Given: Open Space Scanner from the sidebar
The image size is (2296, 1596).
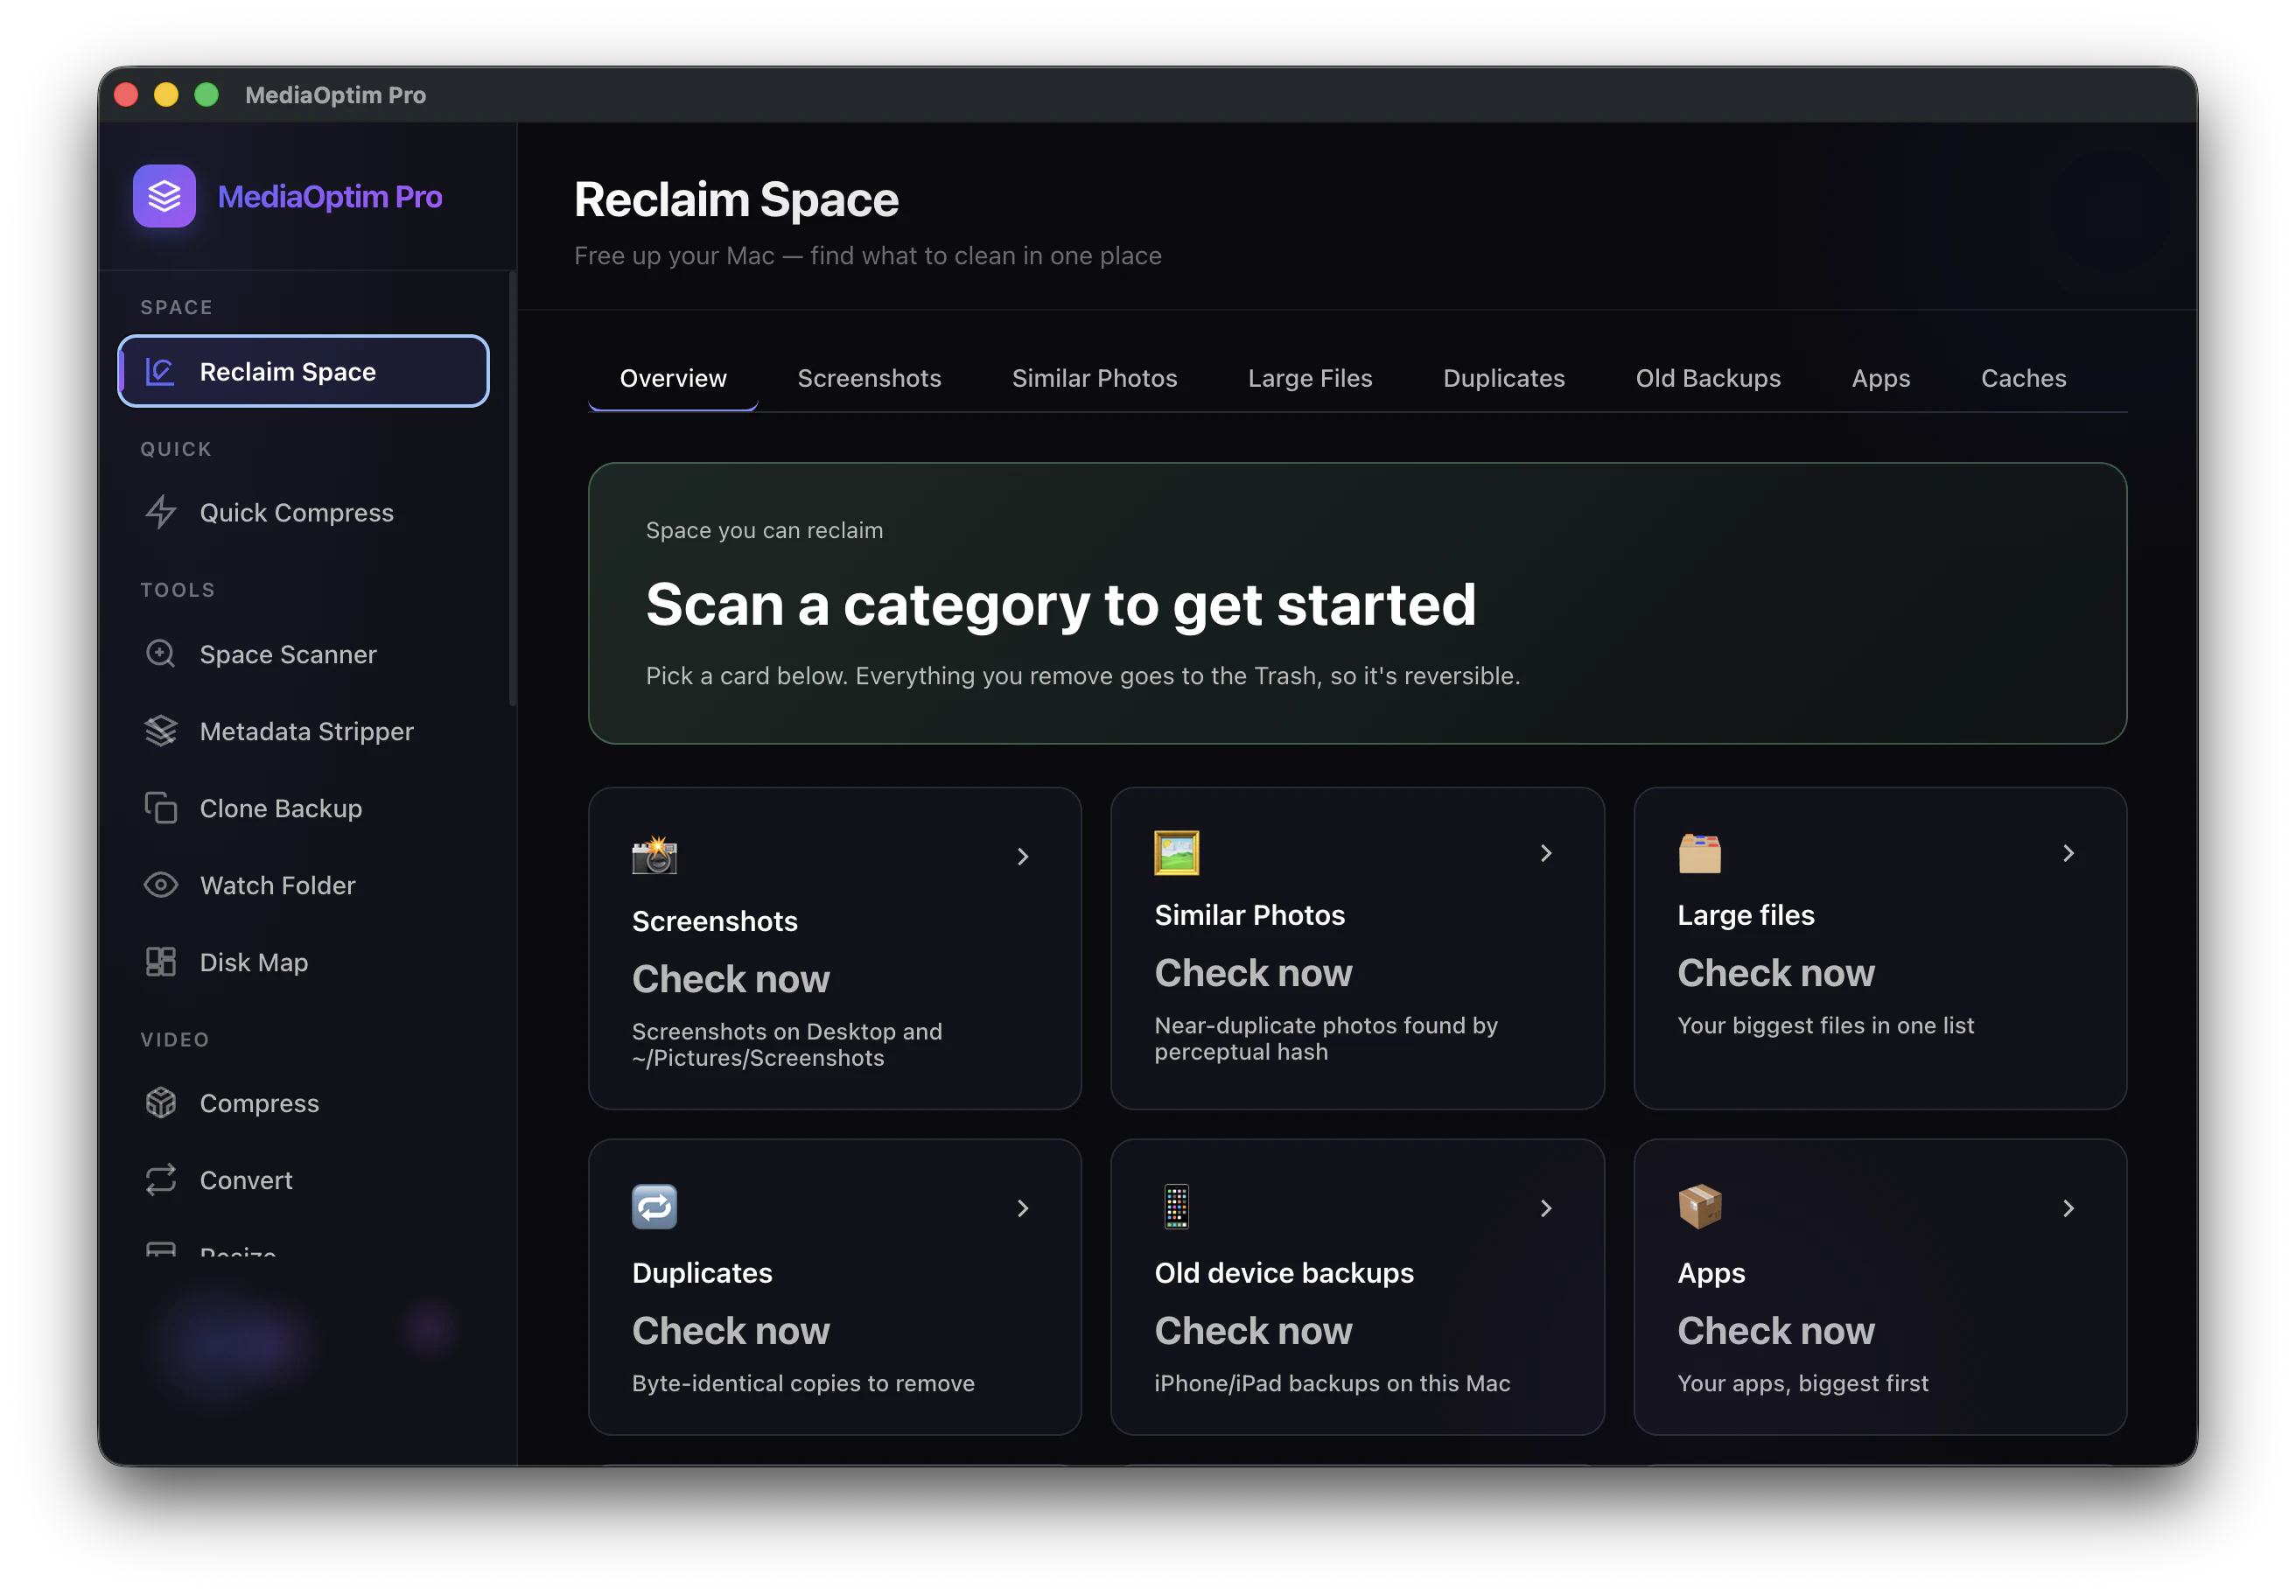Looking at the screenshot, I should [x=303, y=654].
